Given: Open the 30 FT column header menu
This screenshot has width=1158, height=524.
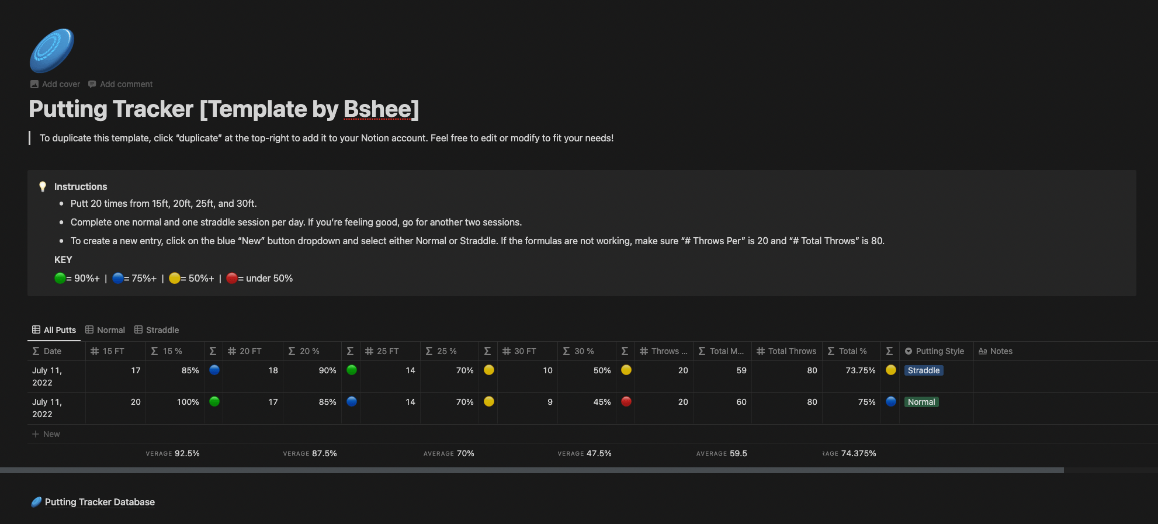Looking at the screenshot, I should tap(527, 351).
